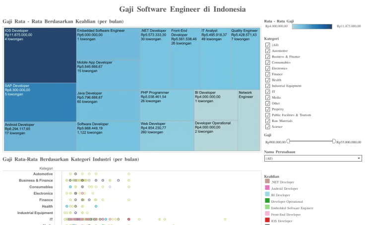
Task: Click the left Gaji slider handle
Action: pyautogui.click(x=288, y=141)
